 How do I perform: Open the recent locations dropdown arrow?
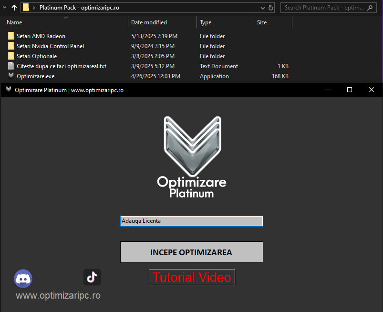point(4,8)
